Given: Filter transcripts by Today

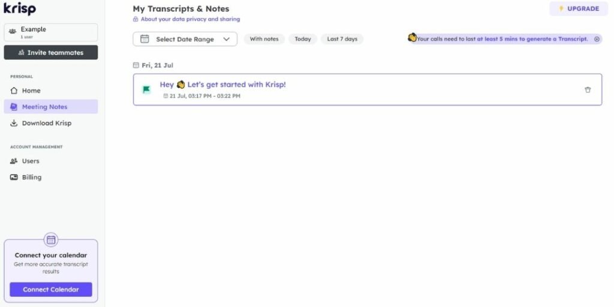Looking at the screenshot, I should [x=303, y=39].
